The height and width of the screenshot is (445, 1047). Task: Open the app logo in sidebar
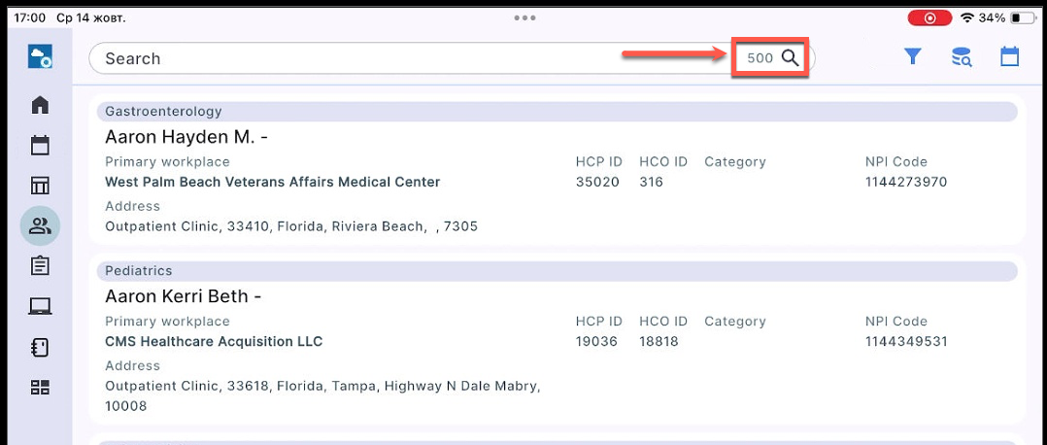click(40, 56)
